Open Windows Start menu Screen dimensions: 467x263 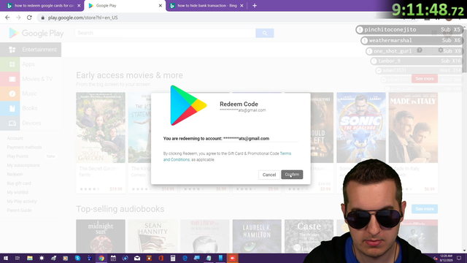click(6, 258)
